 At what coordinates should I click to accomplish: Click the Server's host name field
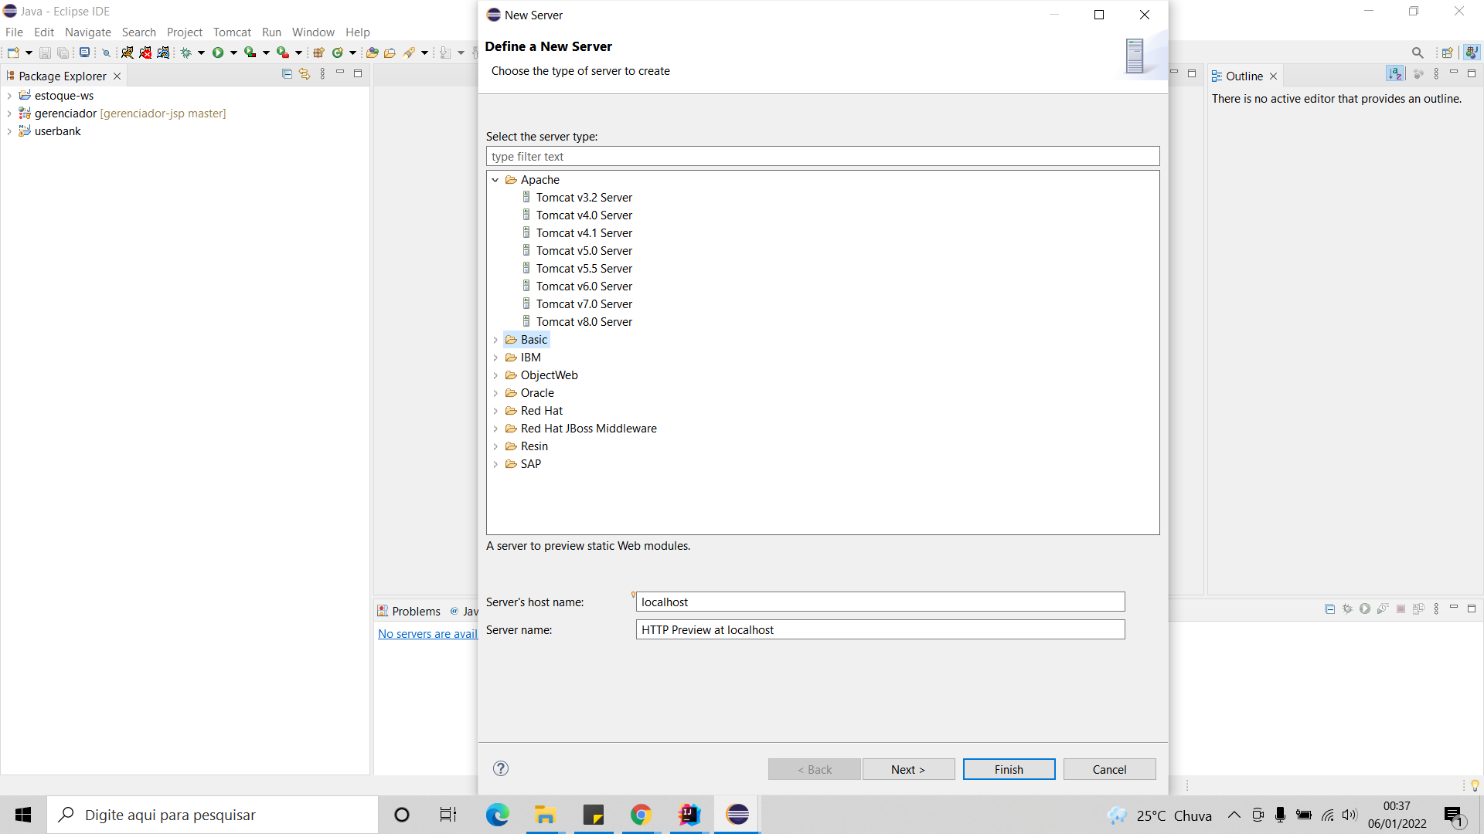pos(880,602)
